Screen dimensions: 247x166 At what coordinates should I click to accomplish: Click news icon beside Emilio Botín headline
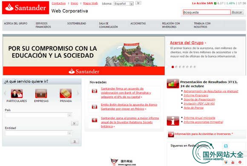(95, 107)
